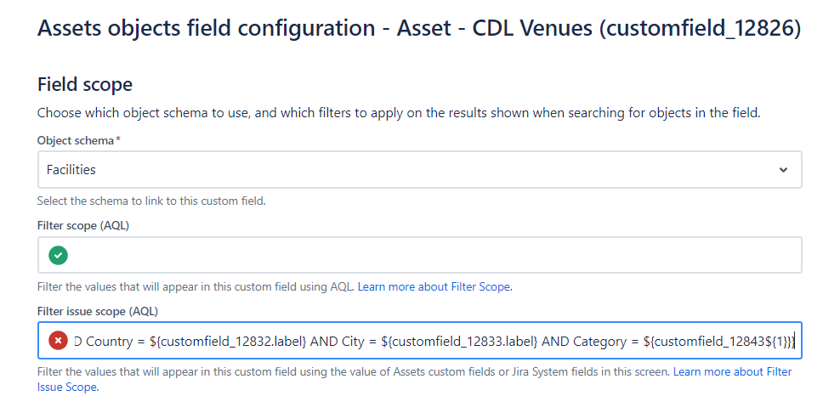This screenshot has height=396, width=823.
Task: Click customfield_12826 in the page title
Action: click(x=701, y=29)
